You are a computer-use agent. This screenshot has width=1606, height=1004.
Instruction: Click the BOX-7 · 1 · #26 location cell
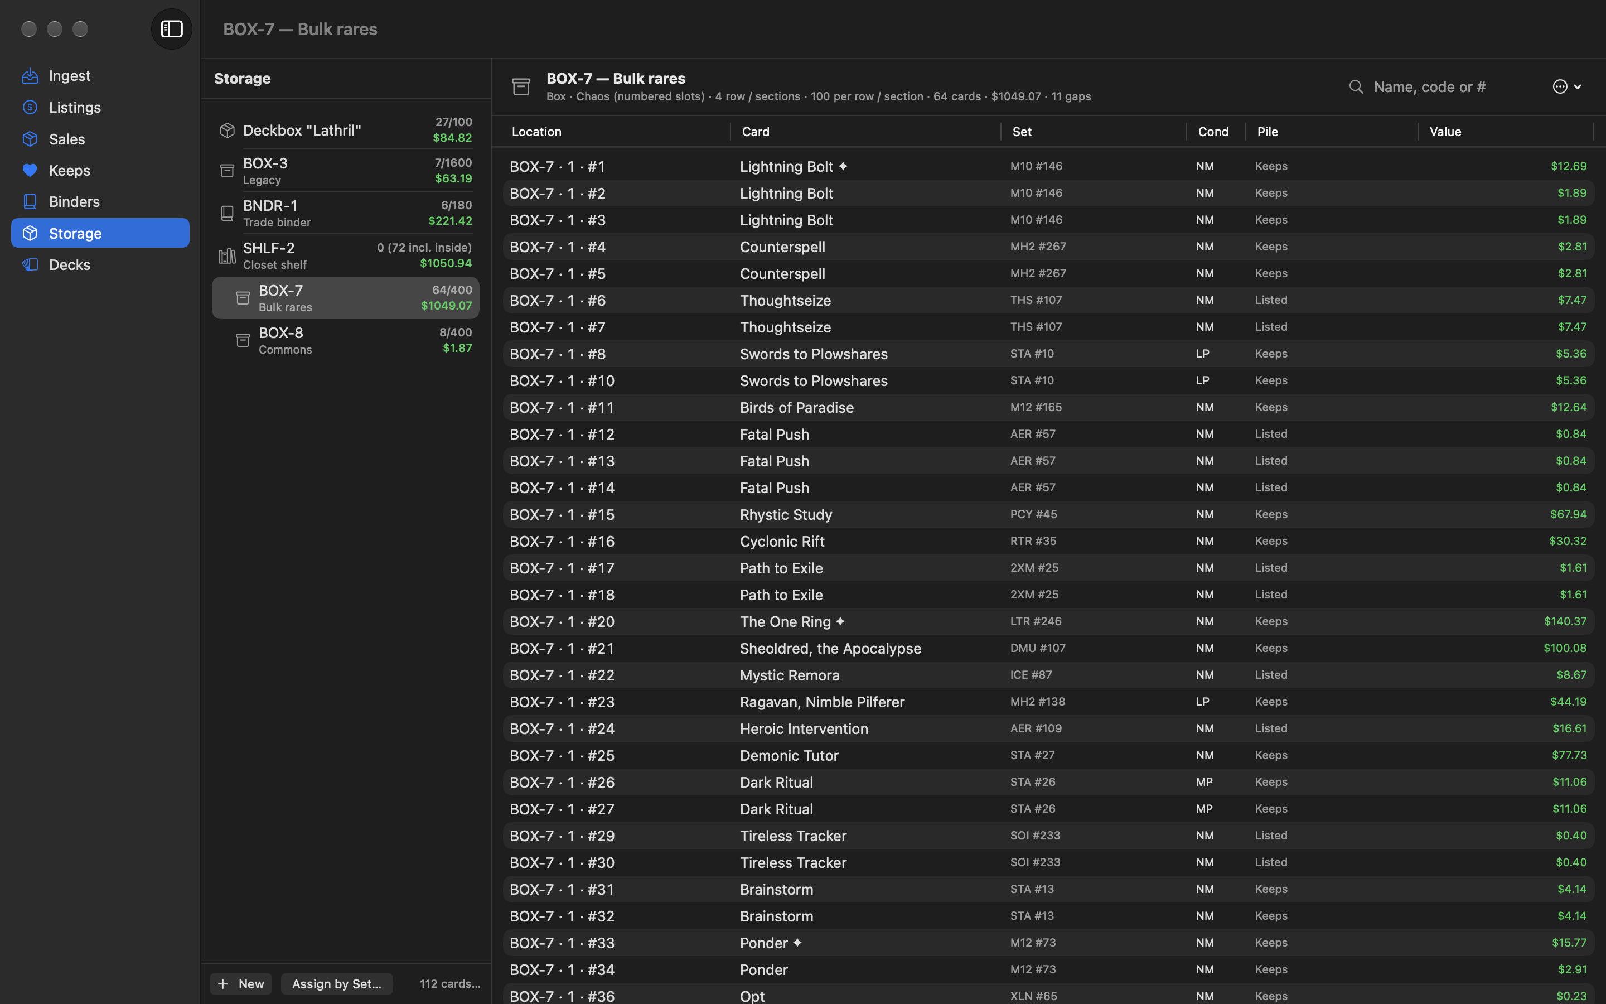(x=562, y=782)
